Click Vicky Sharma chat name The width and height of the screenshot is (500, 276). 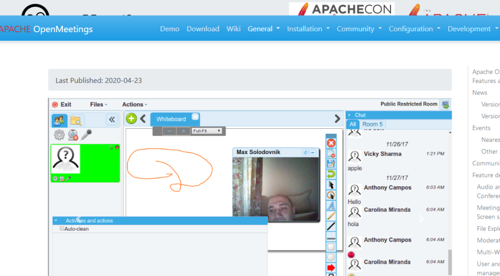[383, 154]
